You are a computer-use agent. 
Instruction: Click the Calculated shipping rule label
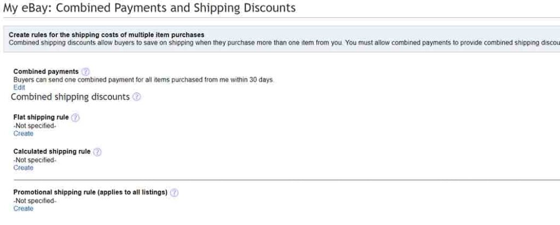tap(52, 151)
